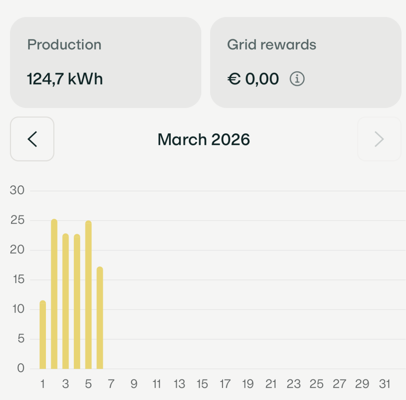Image resolution: width=406 pixels, height=400 pixels.
Task: Click x-axis label for day 31
Action: coord(384,385)
